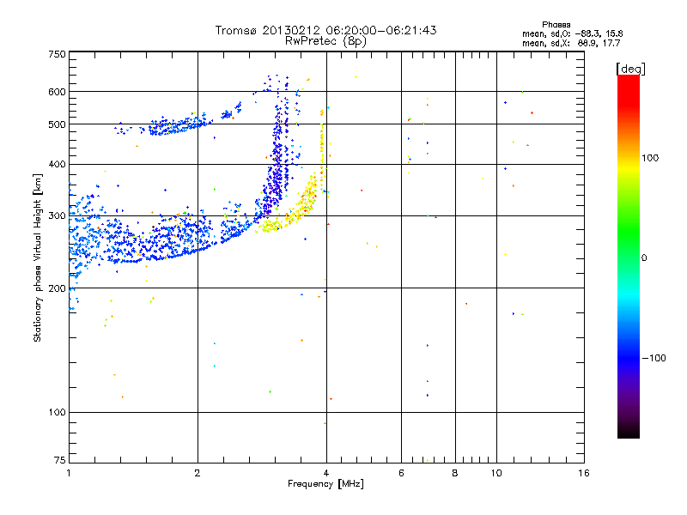Click x-axis tick label '1'
The image size is (687, 515).
coord(69,473)
